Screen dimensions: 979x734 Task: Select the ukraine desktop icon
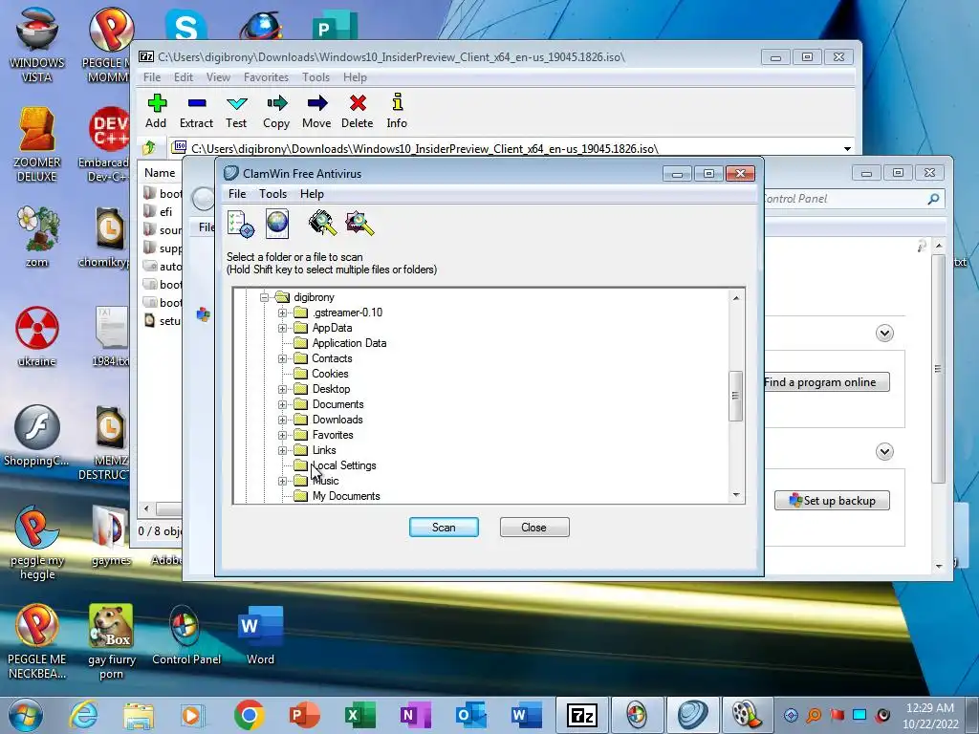point(37,337)
